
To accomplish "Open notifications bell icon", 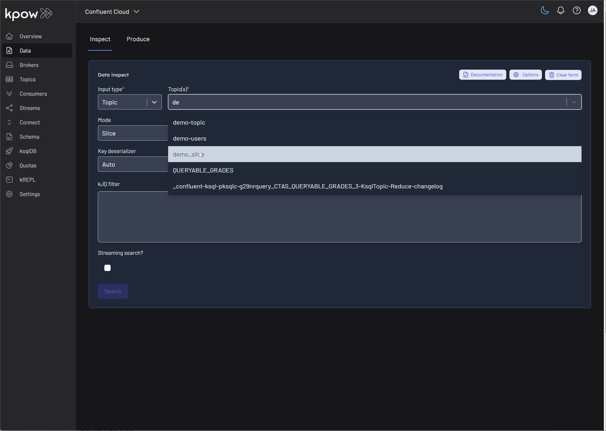I will pyautogui.click(x=560, y=10).
